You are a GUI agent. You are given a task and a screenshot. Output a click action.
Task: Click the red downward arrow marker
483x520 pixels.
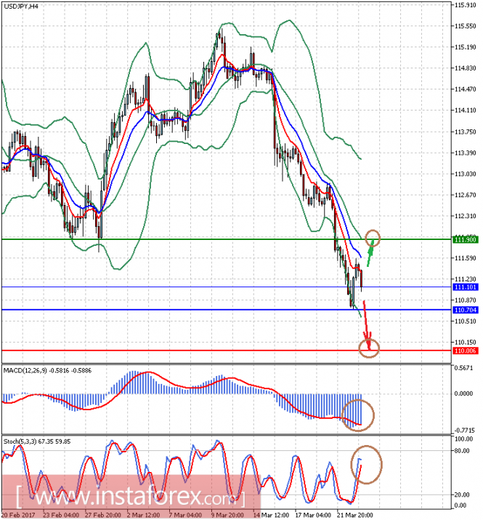coord(367,323)
